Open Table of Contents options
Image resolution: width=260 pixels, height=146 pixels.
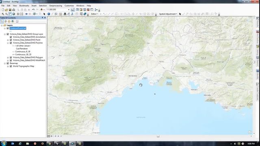(17, 21)
